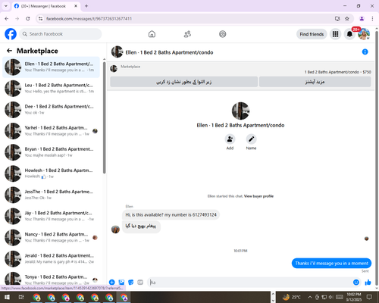Screen dimensions: 379x303
Task: Open the Windows Start menu
Action: [7, 297]
